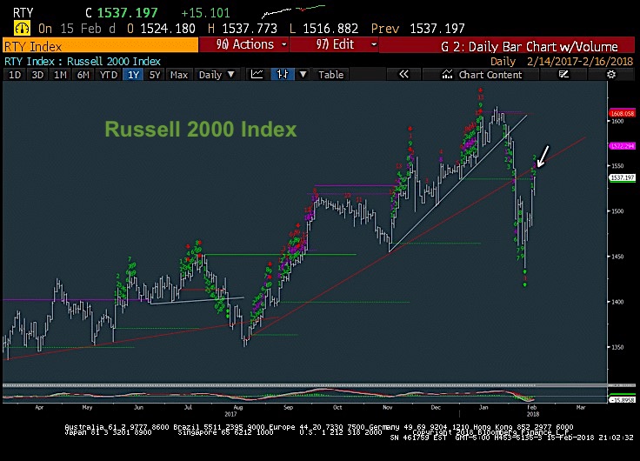Select the 6M range tab
The image size is (640, 461).
click(83, 75)
